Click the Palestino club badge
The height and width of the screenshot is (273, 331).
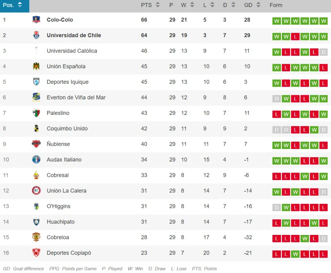click(x=36, y=113)
